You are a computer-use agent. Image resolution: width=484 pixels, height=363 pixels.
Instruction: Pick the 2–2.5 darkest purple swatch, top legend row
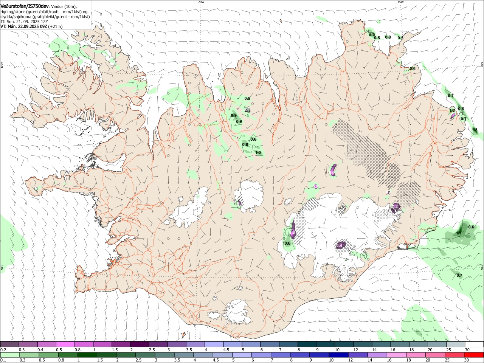pyautogui.click(x=139, y=344)
